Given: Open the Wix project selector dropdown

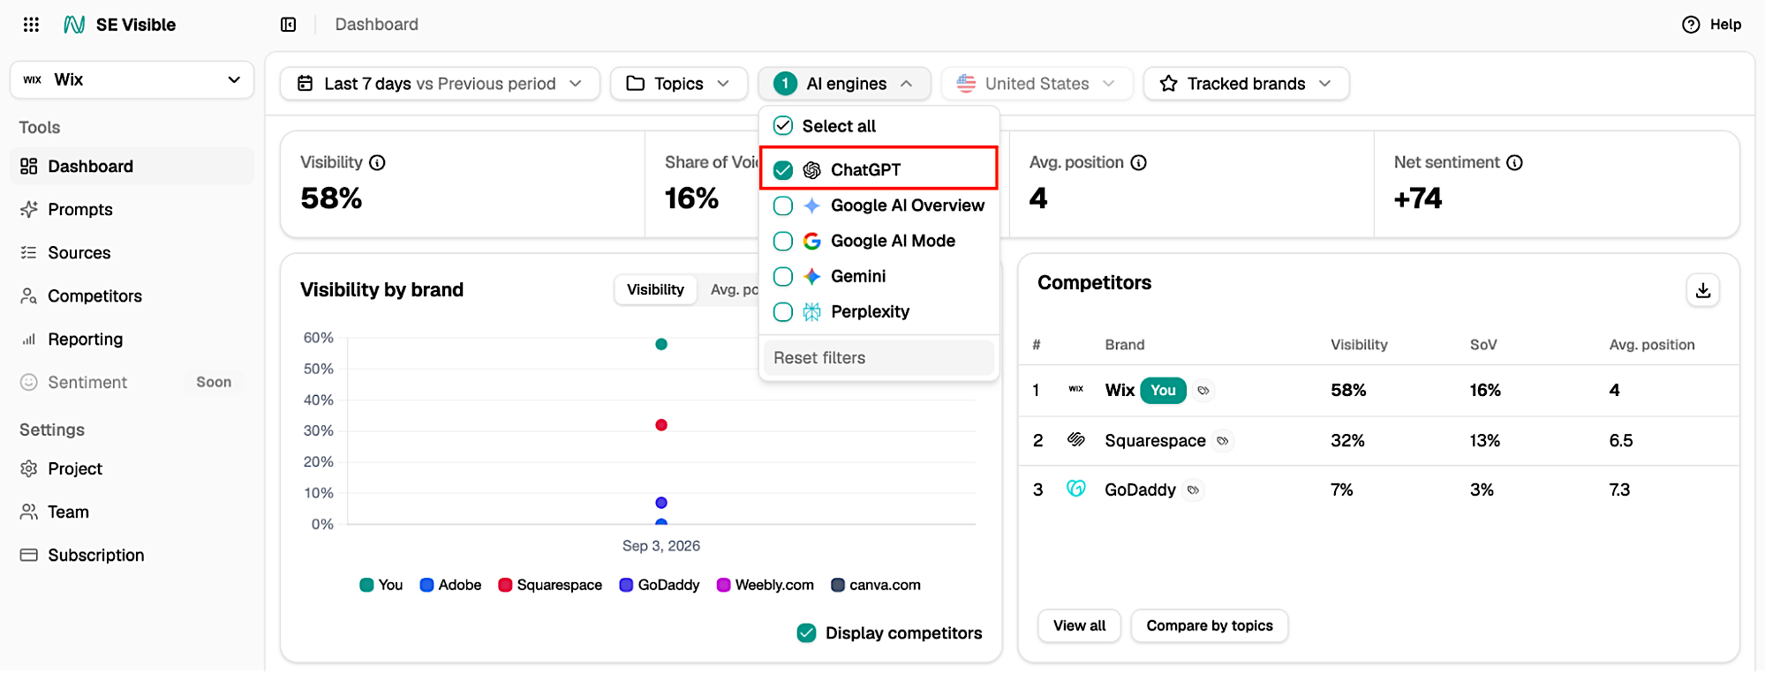Looking at the screenshot, I should pos(132,79).
